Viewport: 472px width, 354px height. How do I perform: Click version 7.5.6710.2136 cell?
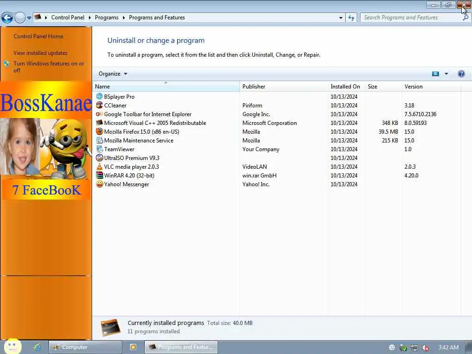(x=420, y=114)
